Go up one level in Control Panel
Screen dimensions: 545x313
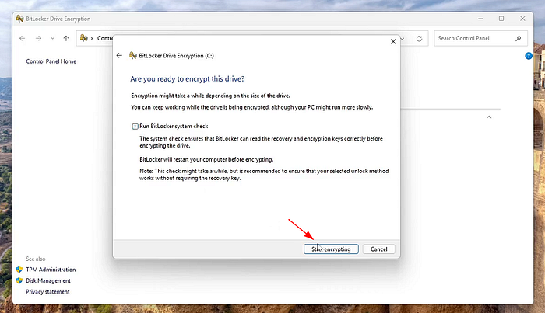pos(66,38)
